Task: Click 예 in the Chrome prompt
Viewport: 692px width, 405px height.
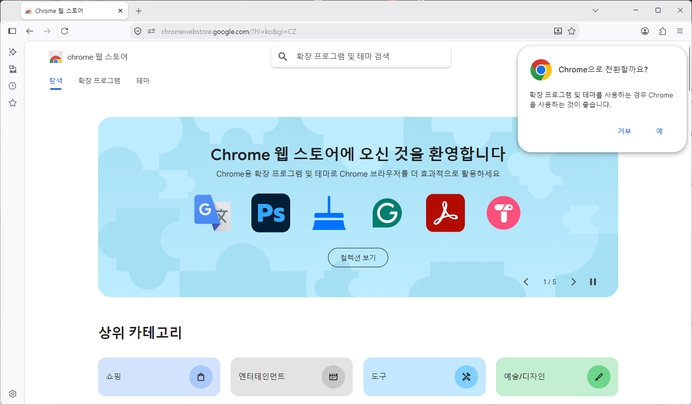Action: coord(659,131)
